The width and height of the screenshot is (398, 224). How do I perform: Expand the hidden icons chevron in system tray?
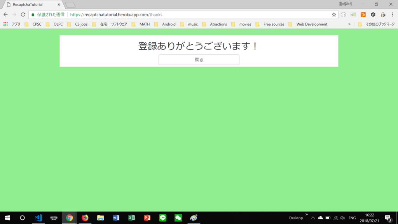pyautogui.click(x=313, y=218)
